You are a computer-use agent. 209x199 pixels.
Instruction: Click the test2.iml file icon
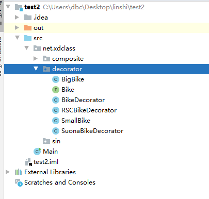click(x=28, y=162)
